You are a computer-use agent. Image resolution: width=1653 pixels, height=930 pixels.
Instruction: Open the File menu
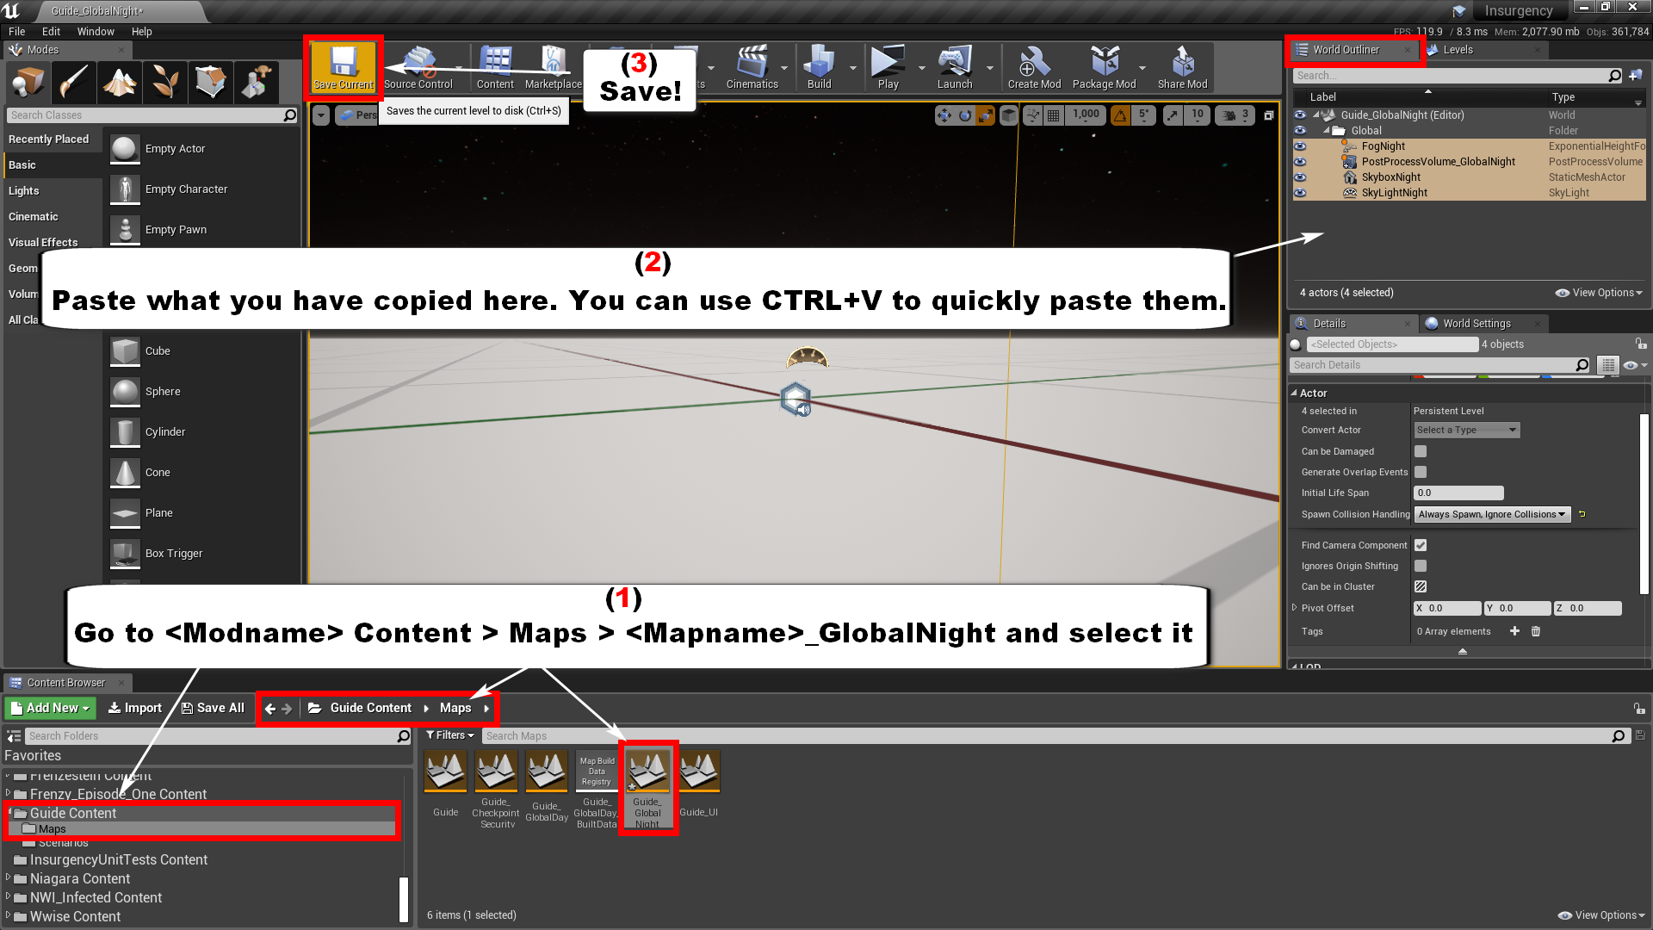[16, 32]
